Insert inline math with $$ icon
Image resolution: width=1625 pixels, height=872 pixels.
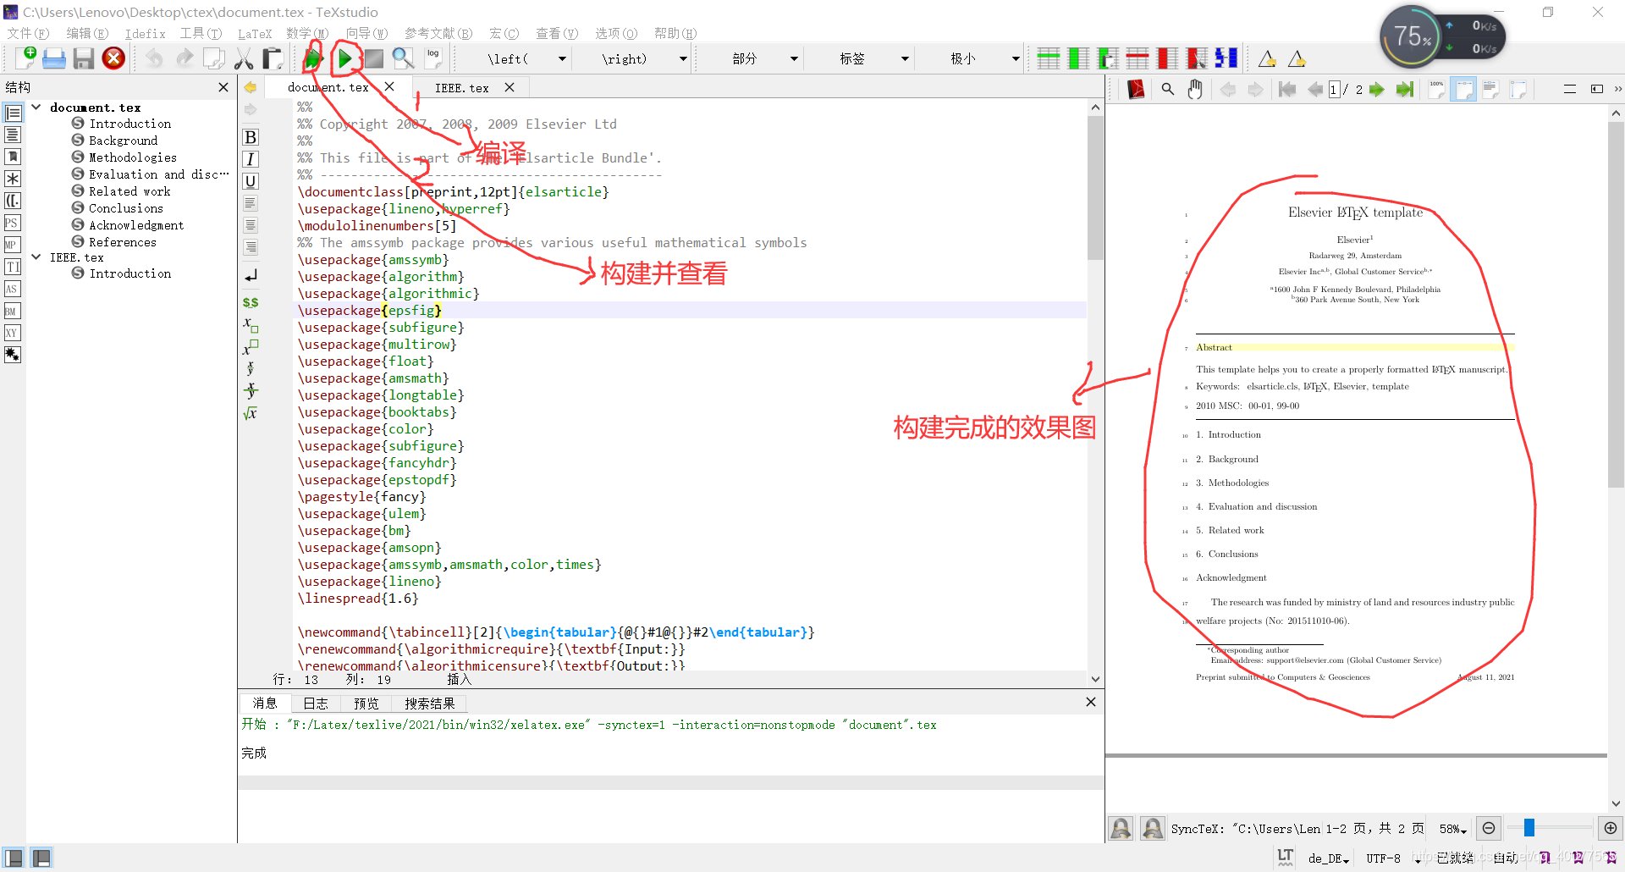coord(251,302)
